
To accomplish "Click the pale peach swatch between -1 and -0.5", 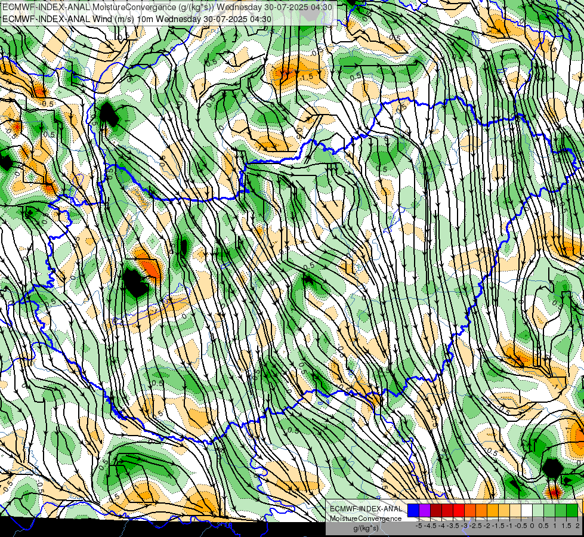I will pos(515,510).
